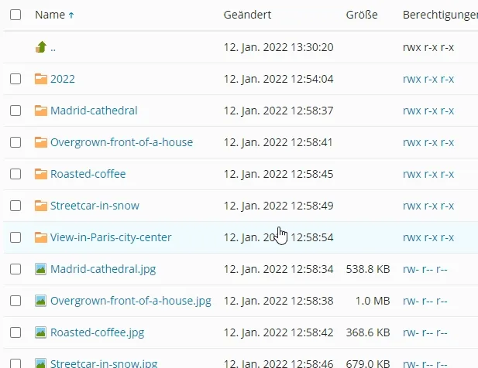Click the Roasted-coffee.jpg image file icon
This screenshot has height=368, width=478.
(41, 332)
